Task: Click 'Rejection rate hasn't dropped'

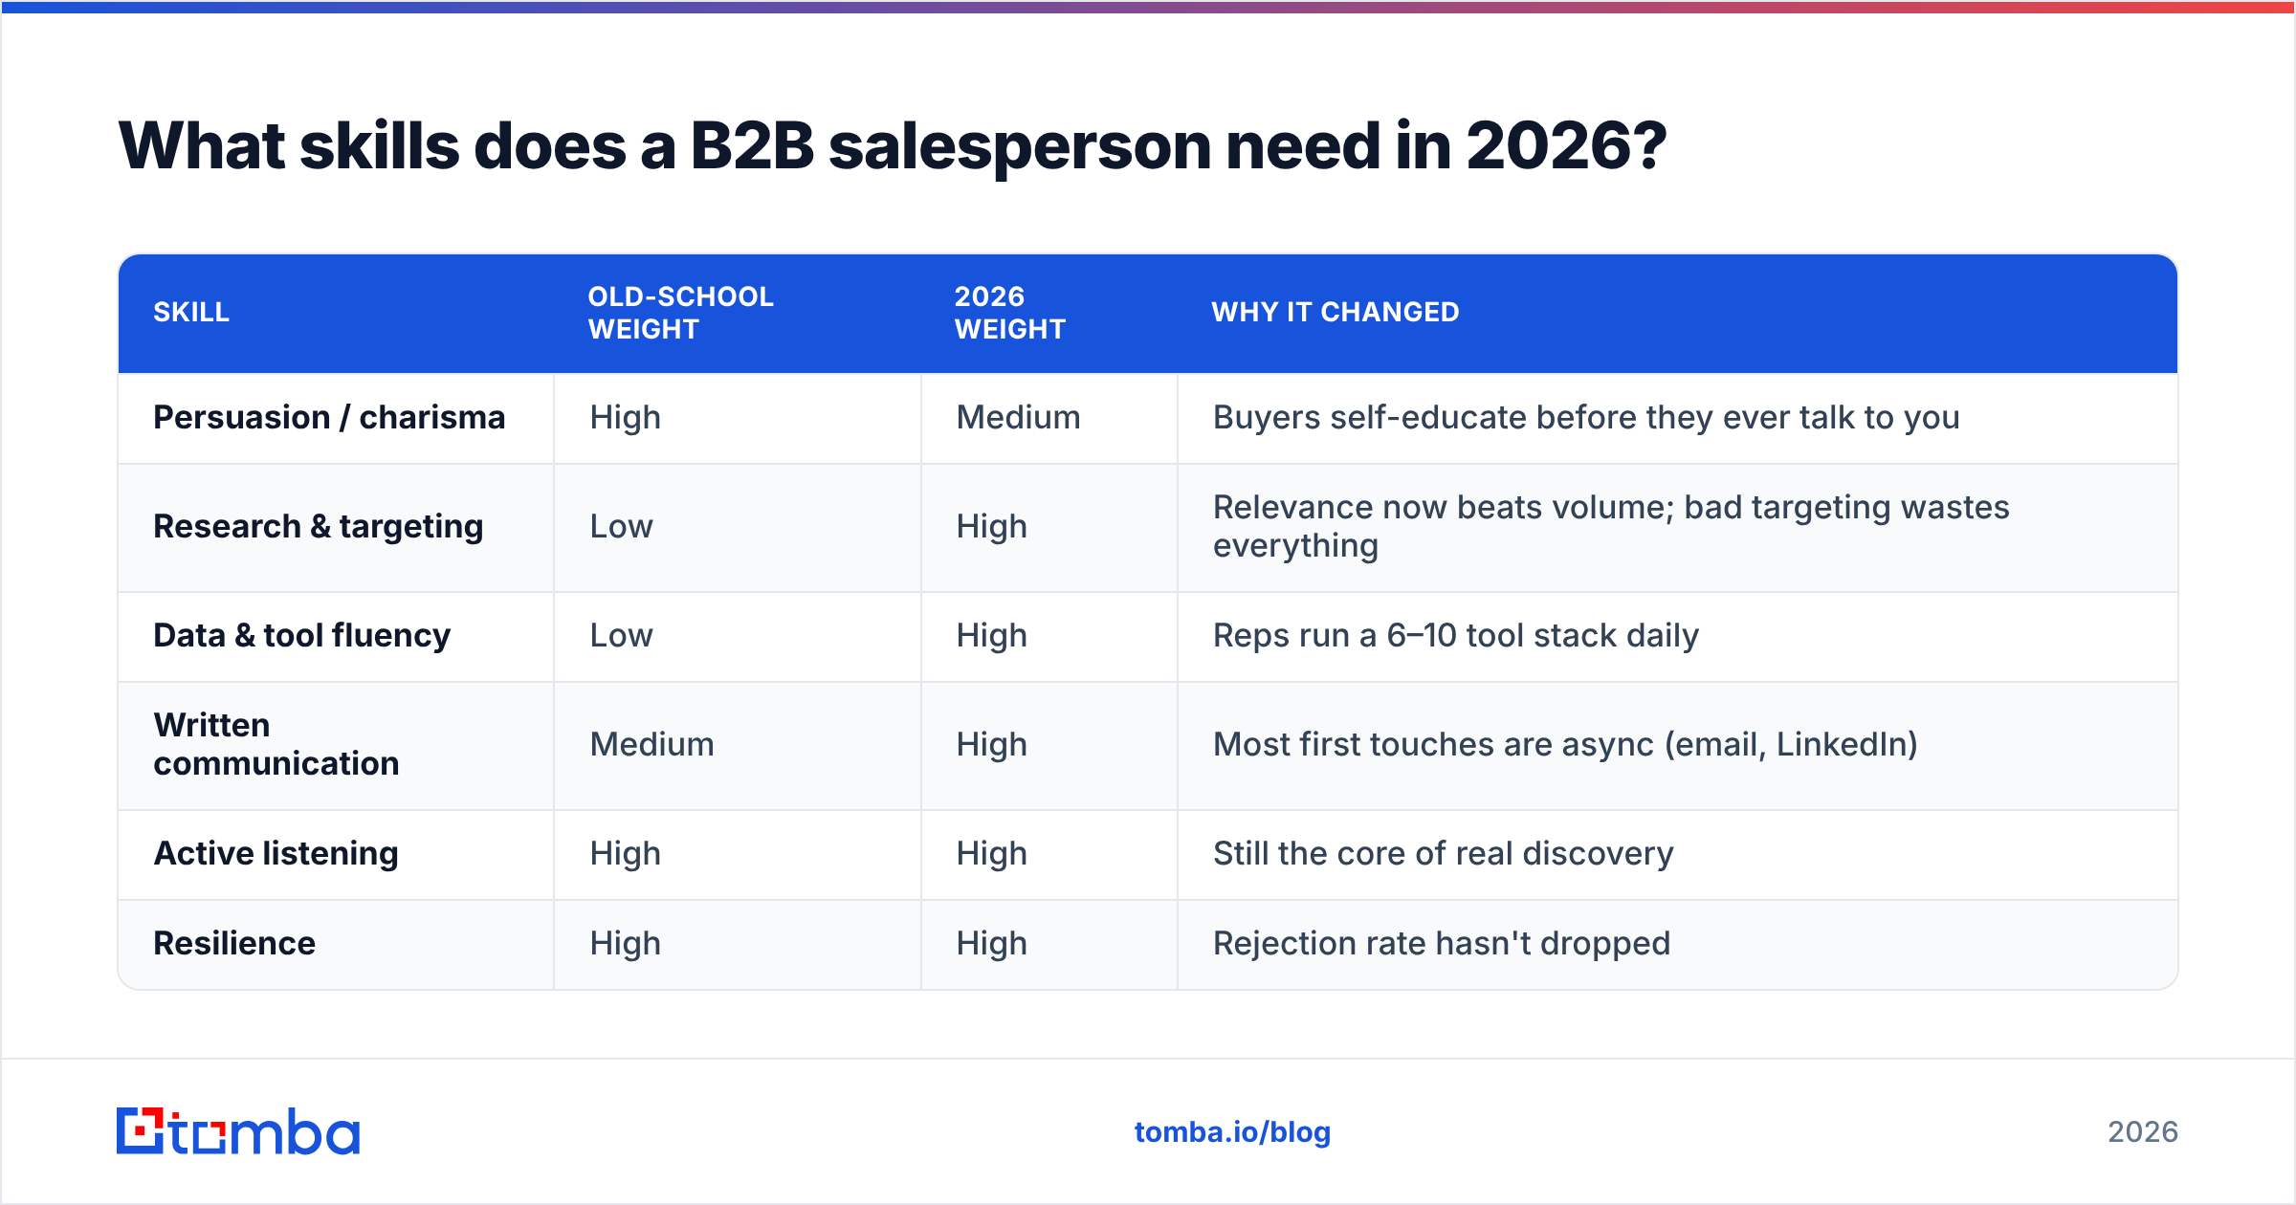Action: pos(1441,944)
